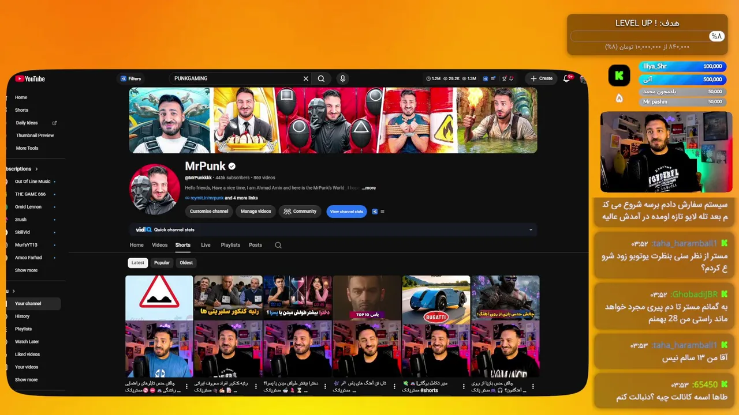This screenshot has height=415, width=739.
Task: Open More Tools in sidebar
Action: point(27,148)
